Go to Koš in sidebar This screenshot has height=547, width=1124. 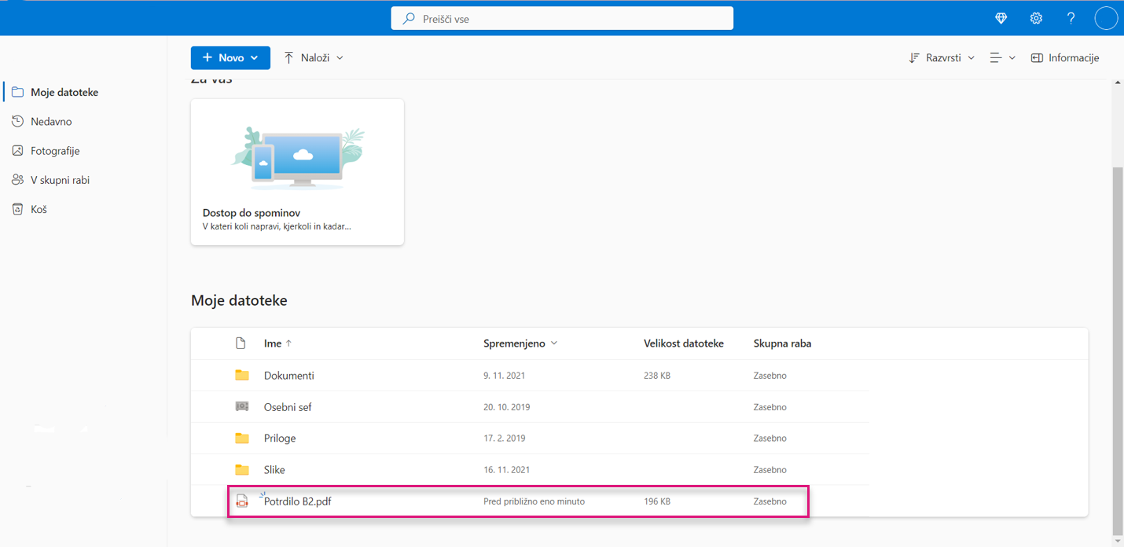39,209
